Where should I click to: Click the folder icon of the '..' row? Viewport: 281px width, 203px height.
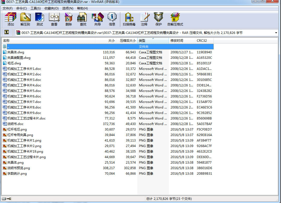pyautogui.click(x=5, y=47)
